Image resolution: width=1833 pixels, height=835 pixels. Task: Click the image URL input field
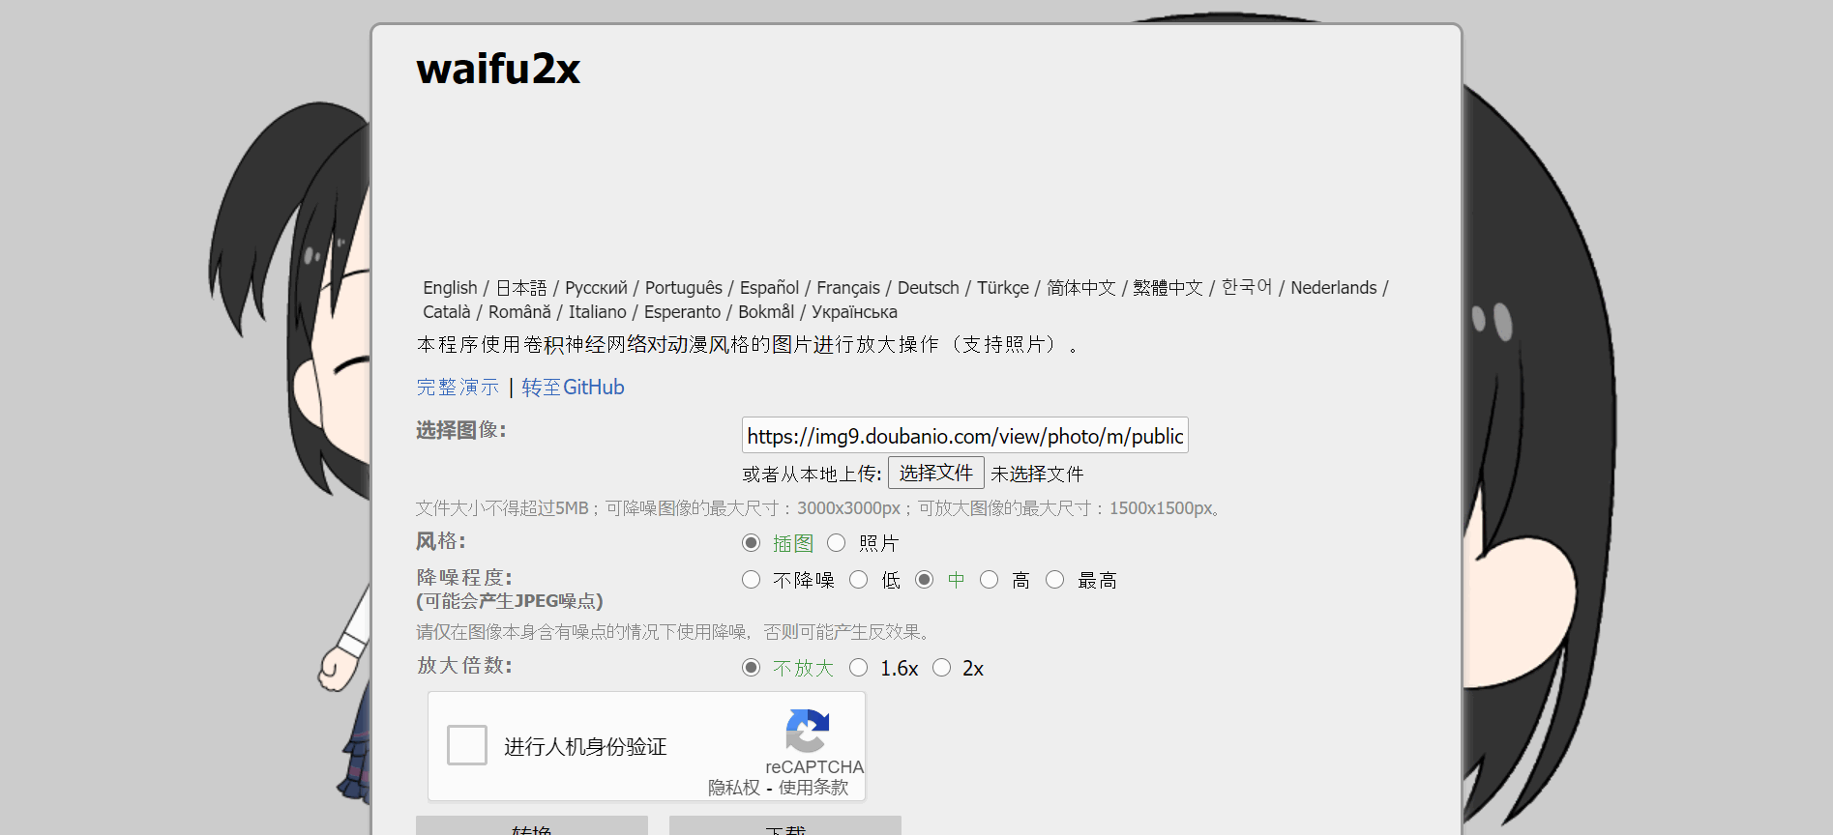pyautogui.click(x=965, y=436)
